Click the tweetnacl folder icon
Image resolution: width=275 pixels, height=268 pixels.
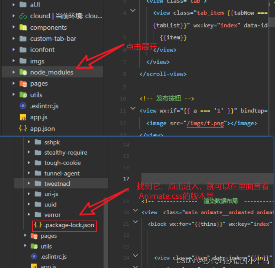38,183
